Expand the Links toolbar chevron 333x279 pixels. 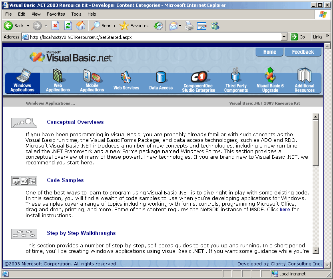click(327, 36)
